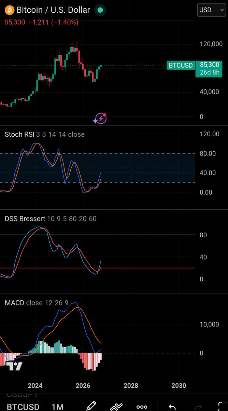Viewport: 228px width, 411px height.
Task: Open the BTCUSD symbol search in bottom bar
Action: [23, 407]
